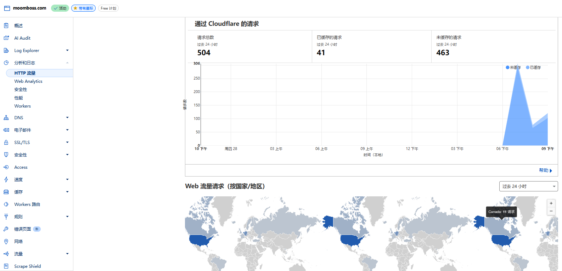Click 未缓存的请求 463 stat card
Screen dimensions: 562x271
[x=494, y=46]
